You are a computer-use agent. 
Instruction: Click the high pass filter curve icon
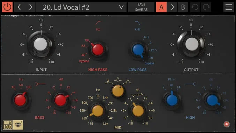(98, 23)
